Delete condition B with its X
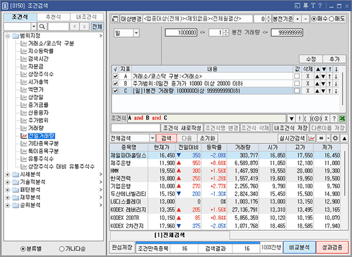Screen dimensions: 352x257 coord(308,84)
